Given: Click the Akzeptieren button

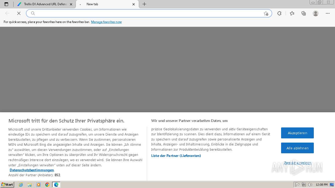Looking at the screenshot, I should 297,133.
